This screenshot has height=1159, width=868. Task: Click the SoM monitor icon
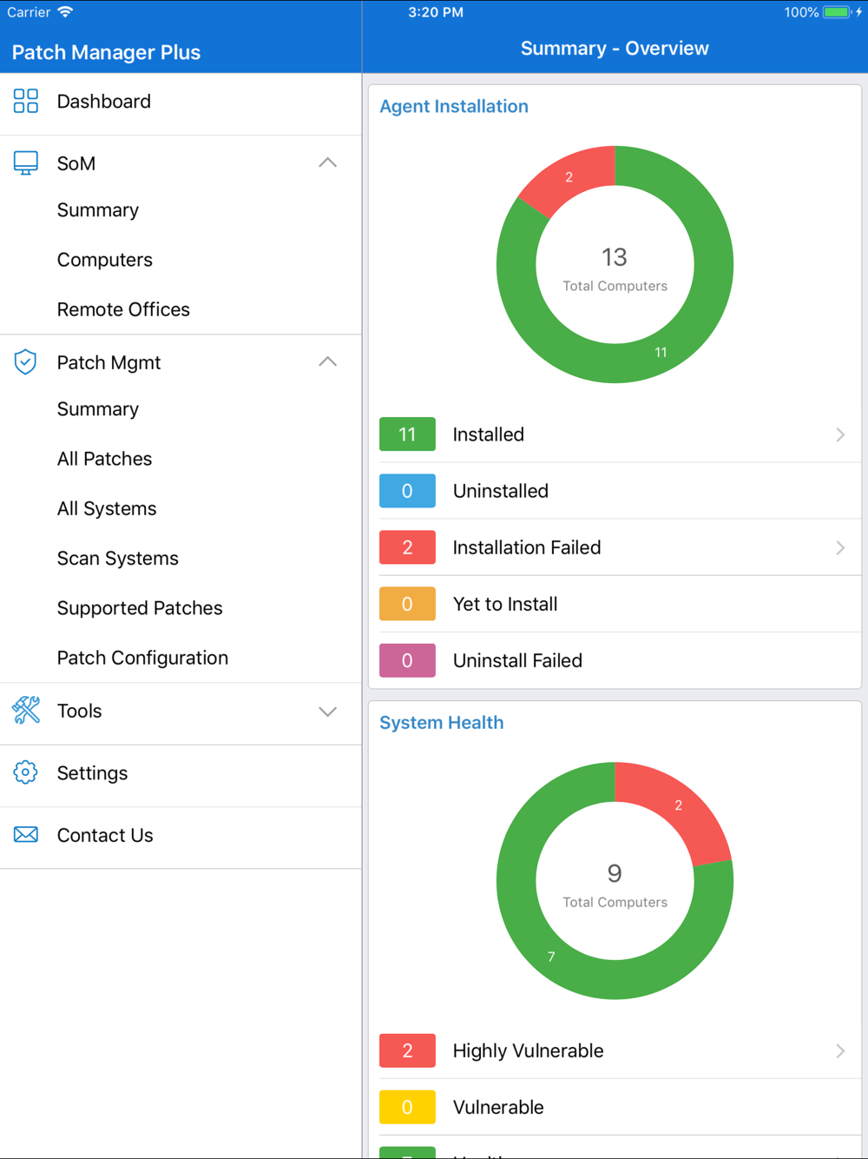pos(26,163)
